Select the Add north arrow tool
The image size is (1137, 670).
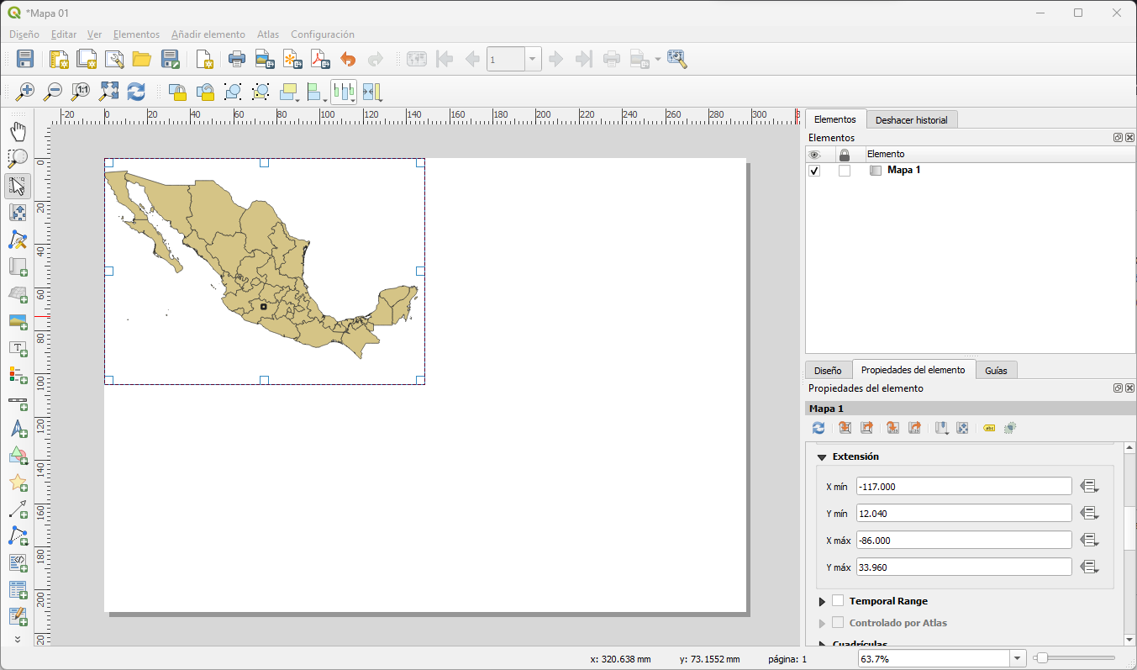click(18, 428)
